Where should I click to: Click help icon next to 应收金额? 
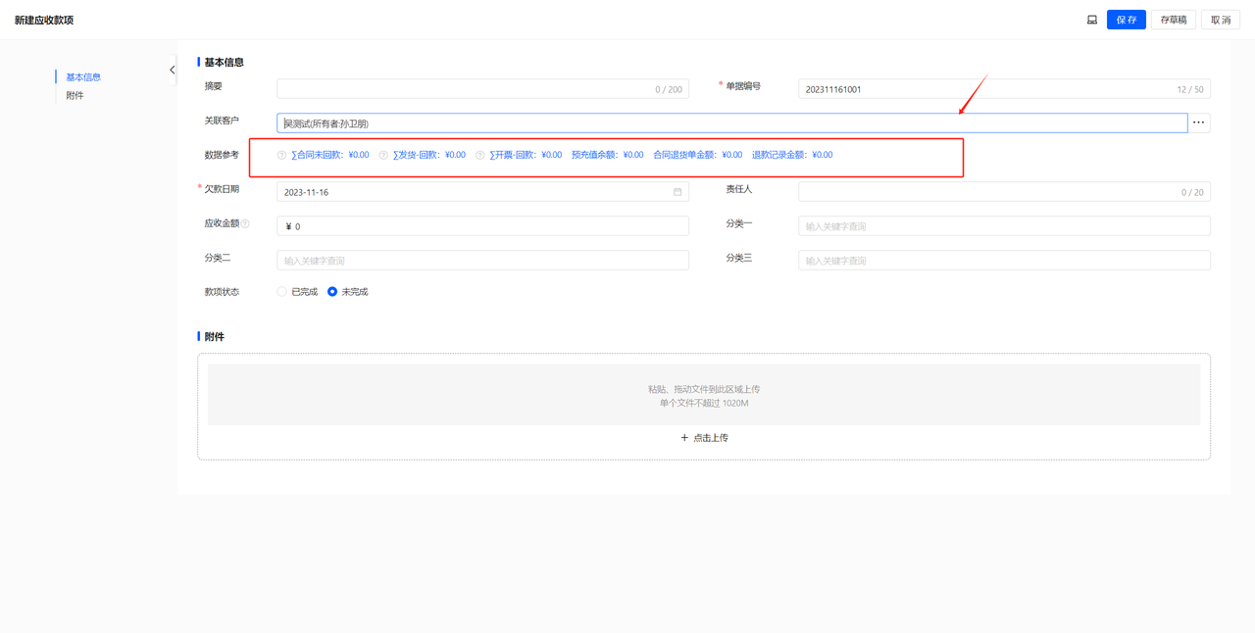click(246, 224)
